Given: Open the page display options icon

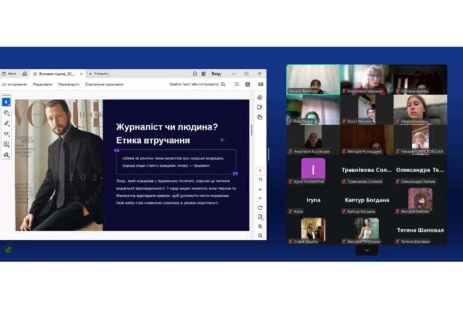Looking at the screenshot, I should (x=260, y=217).
